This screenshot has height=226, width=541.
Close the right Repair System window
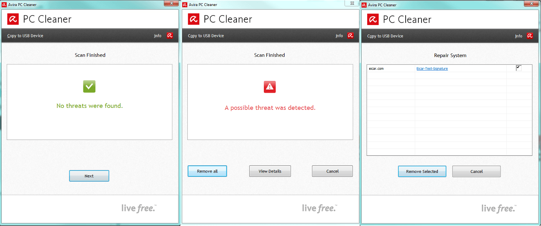point(531,3)
